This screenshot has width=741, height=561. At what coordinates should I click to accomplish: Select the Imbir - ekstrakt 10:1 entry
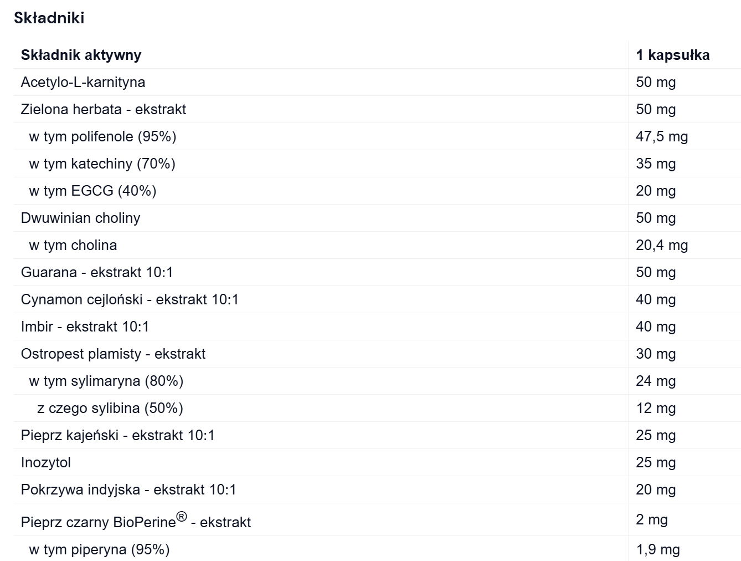(85, 327)
